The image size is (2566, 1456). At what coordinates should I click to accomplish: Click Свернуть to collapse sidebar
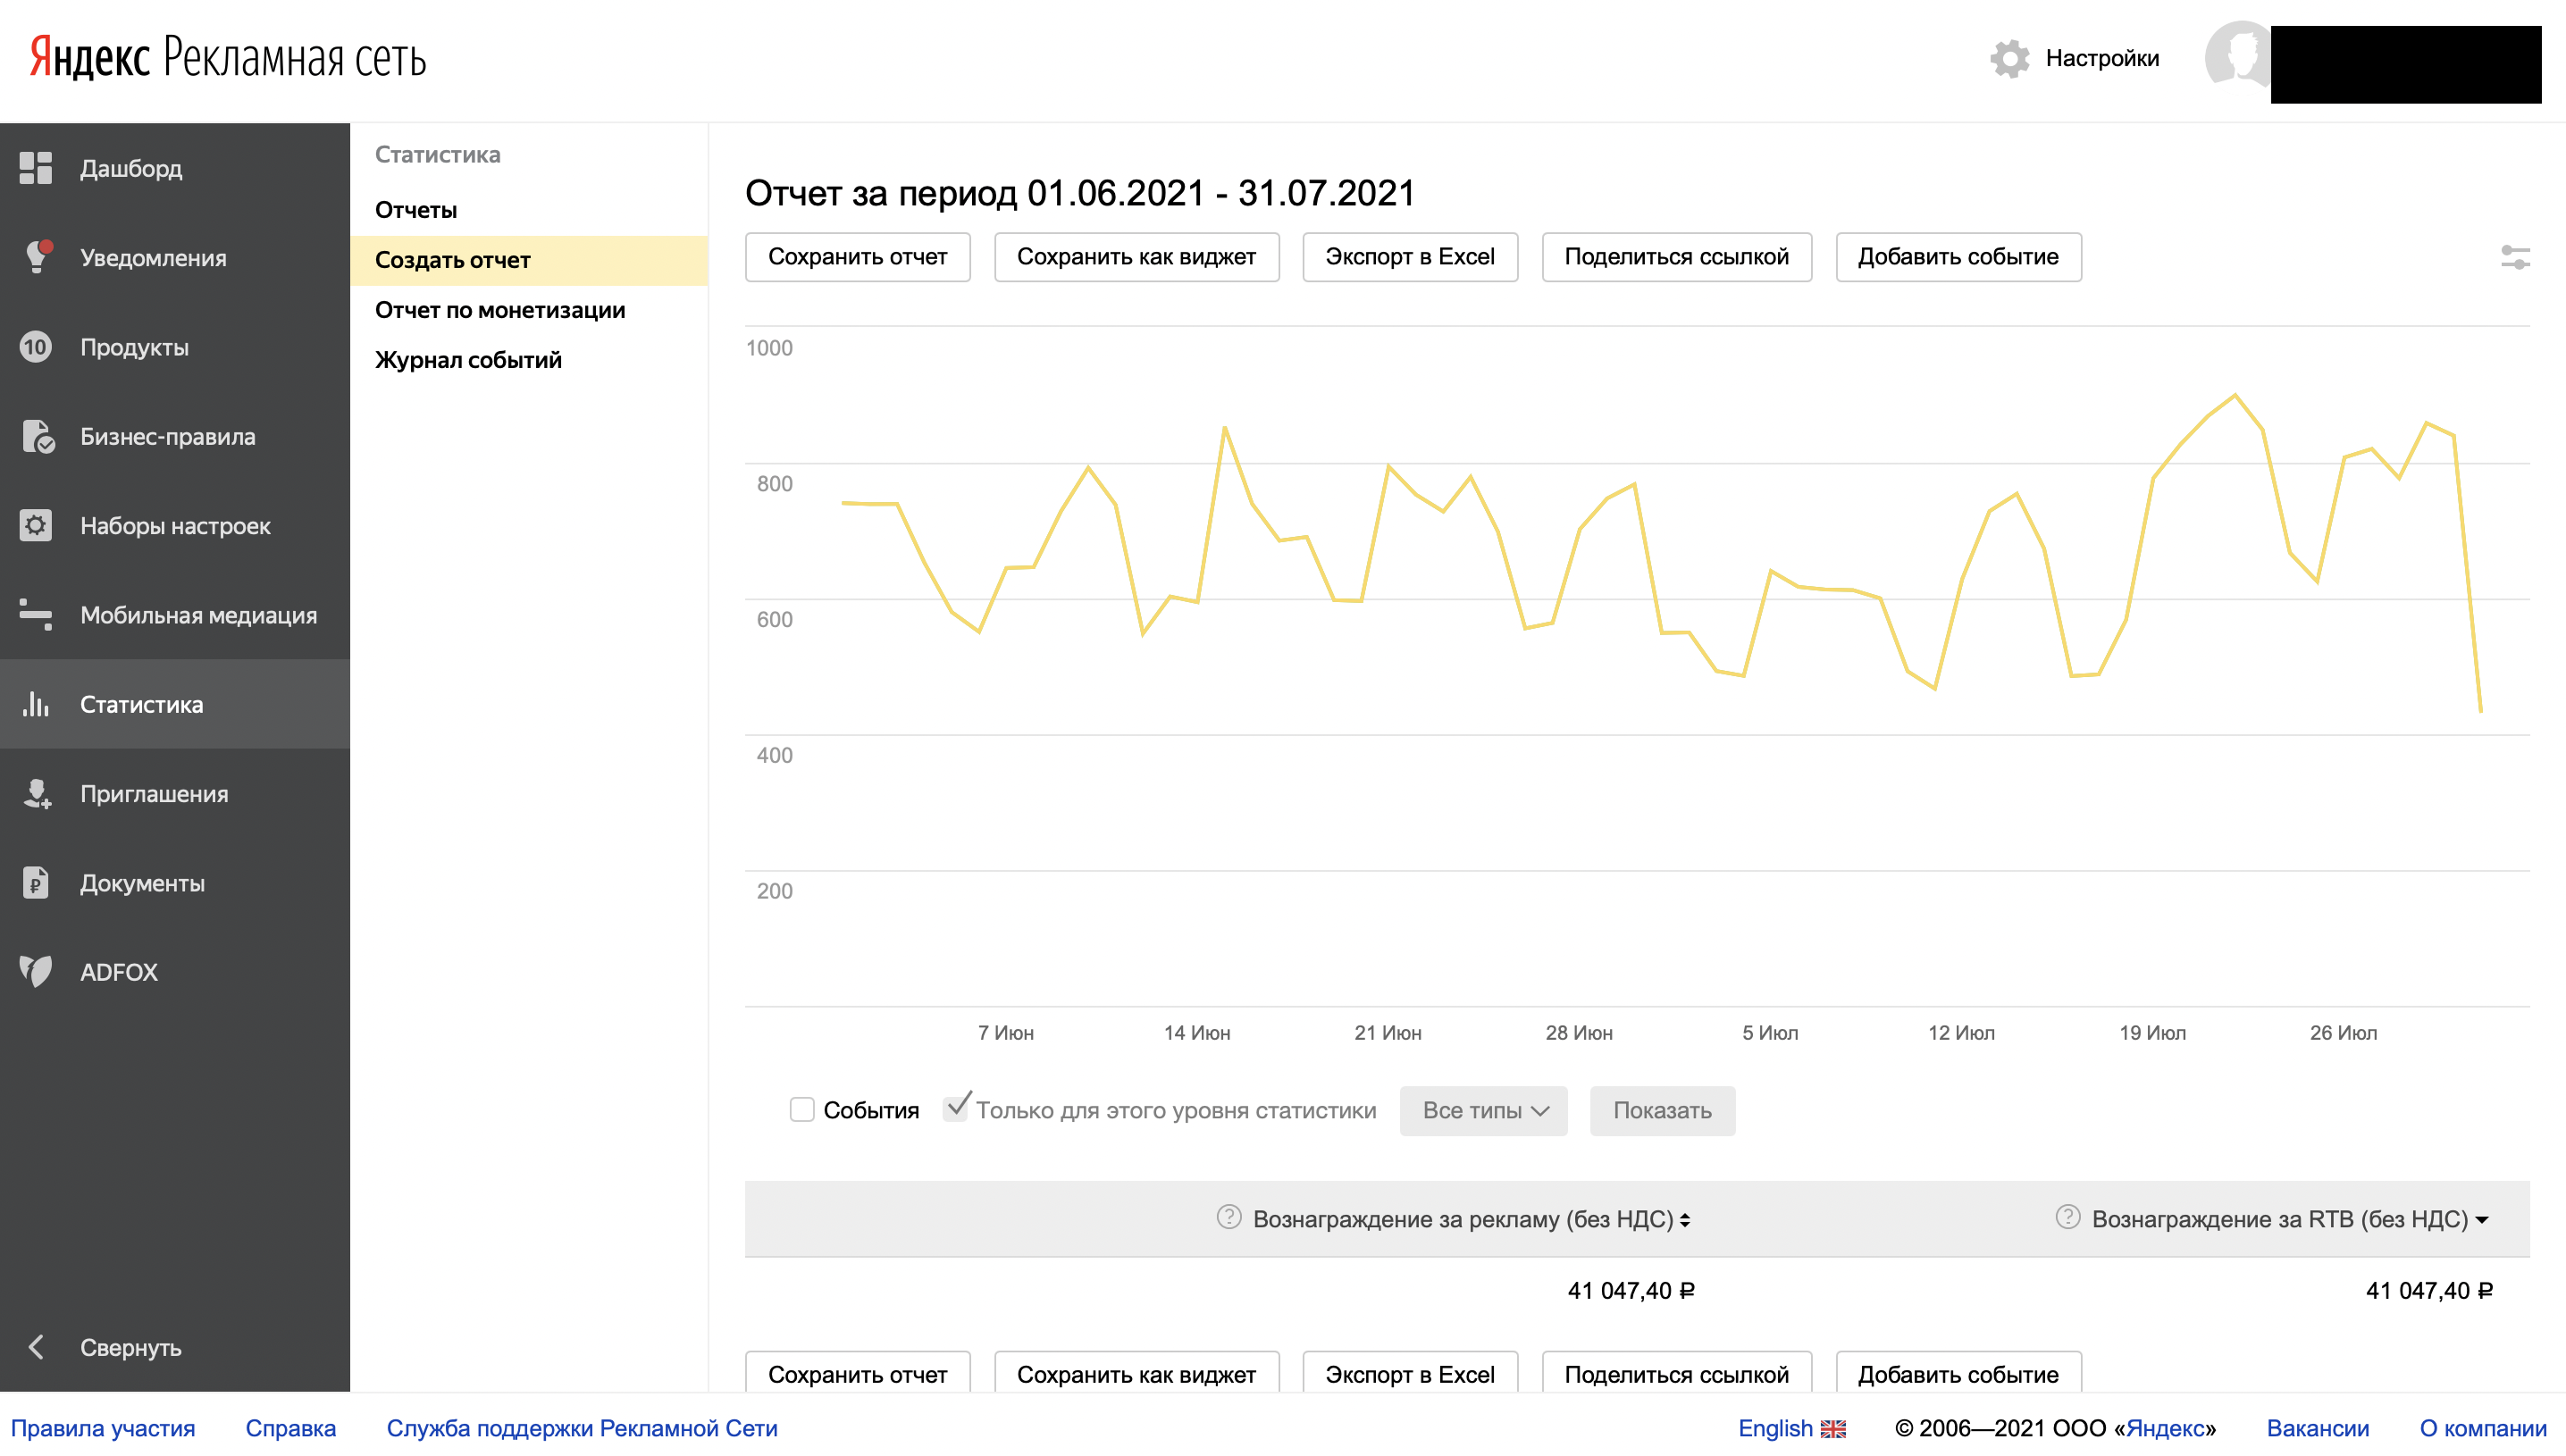[x=130, y=1347]
